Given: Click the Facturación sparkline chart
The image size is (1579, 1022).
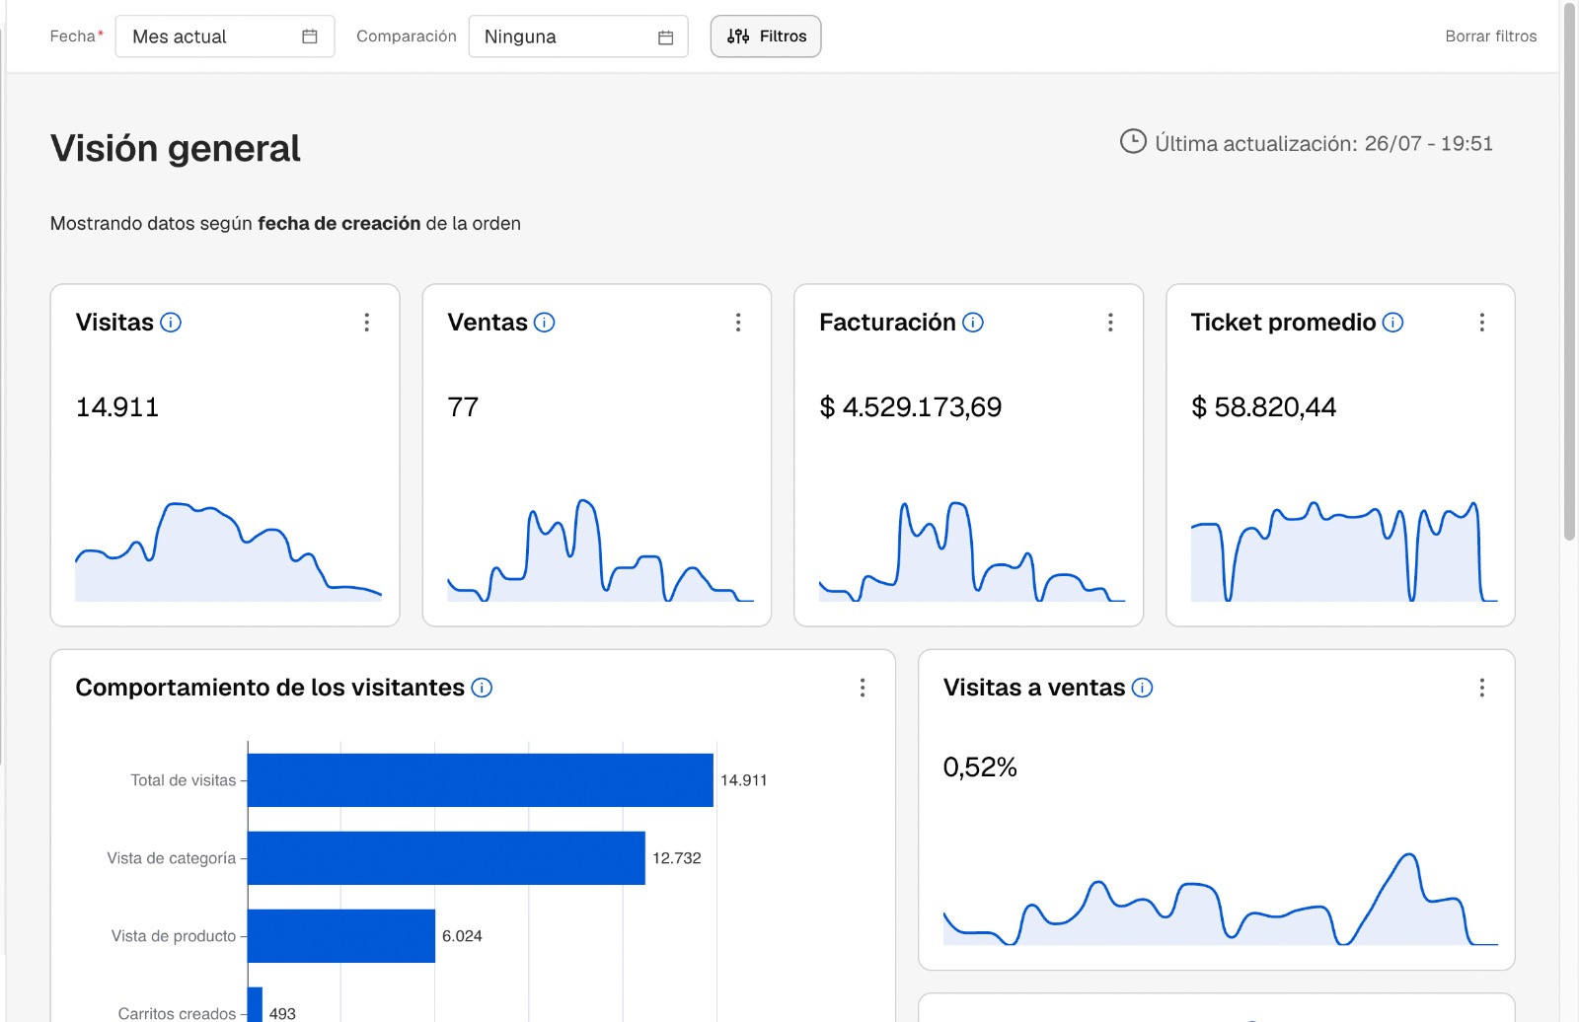Looking at the screenshot, I should pos(972,551).
